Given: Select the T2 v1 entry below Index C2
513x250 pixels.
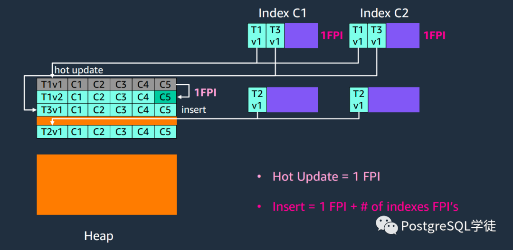Looking at the screenshot, I should click(x=359, y=100).
